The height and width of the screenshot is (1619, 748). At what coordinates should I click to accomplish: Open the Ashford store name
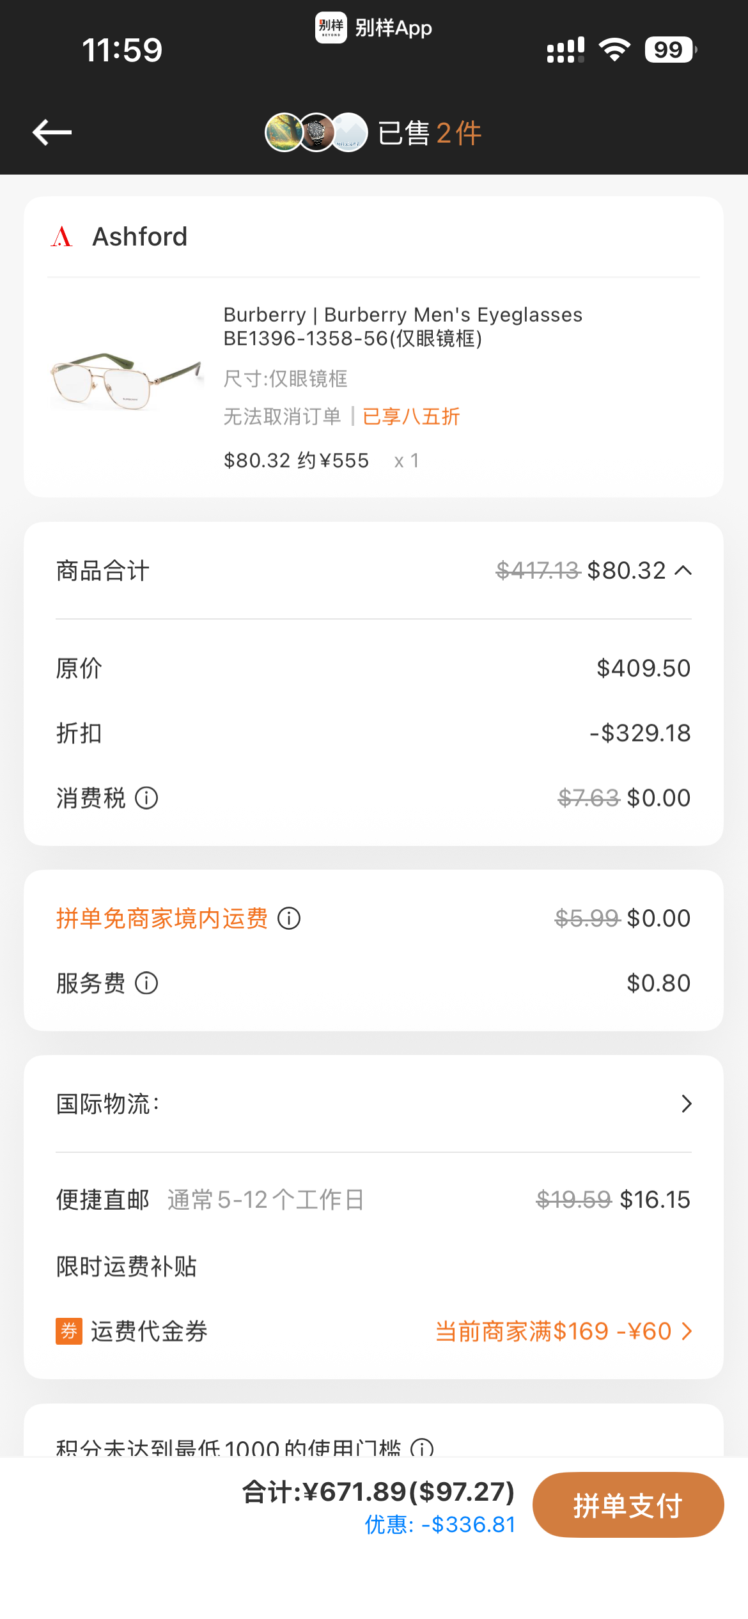click(x=140, y=237)
